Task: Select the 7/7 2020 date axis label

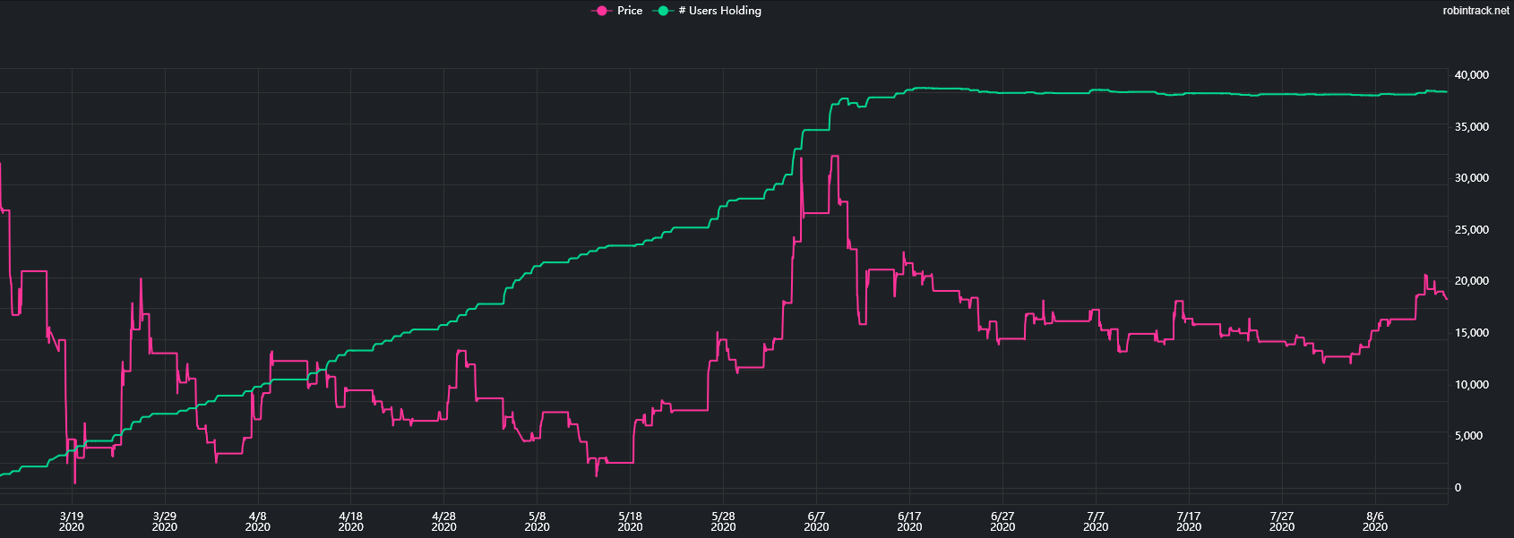Action: click(x=1096, y=521)
